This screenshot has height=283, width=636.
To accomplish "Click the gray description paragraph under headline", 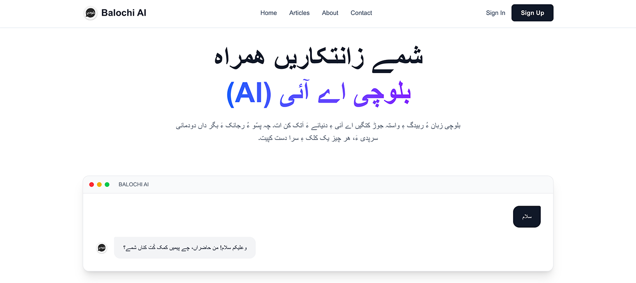I will pyautogui.click(x=318, y=132).
